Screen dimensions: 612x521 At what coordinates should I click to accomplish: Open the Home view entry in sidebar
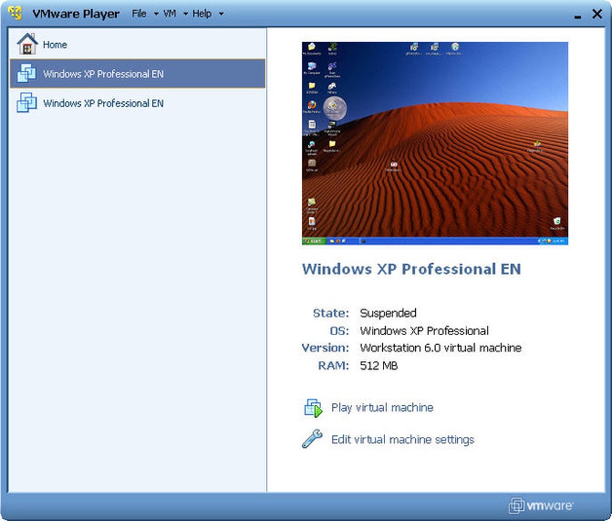(55, 44)
